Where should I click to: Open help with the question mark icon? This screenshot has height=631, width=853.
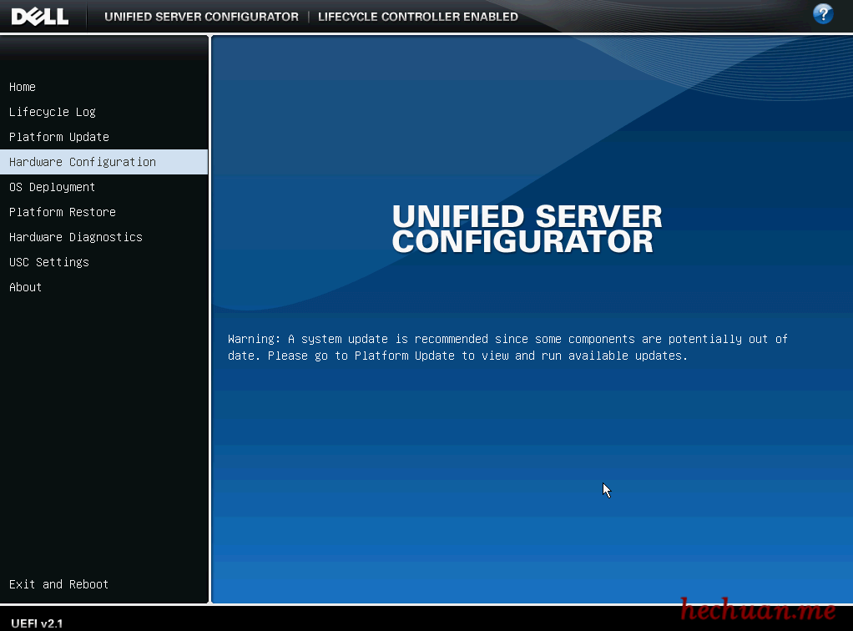[x=823, y=14]
